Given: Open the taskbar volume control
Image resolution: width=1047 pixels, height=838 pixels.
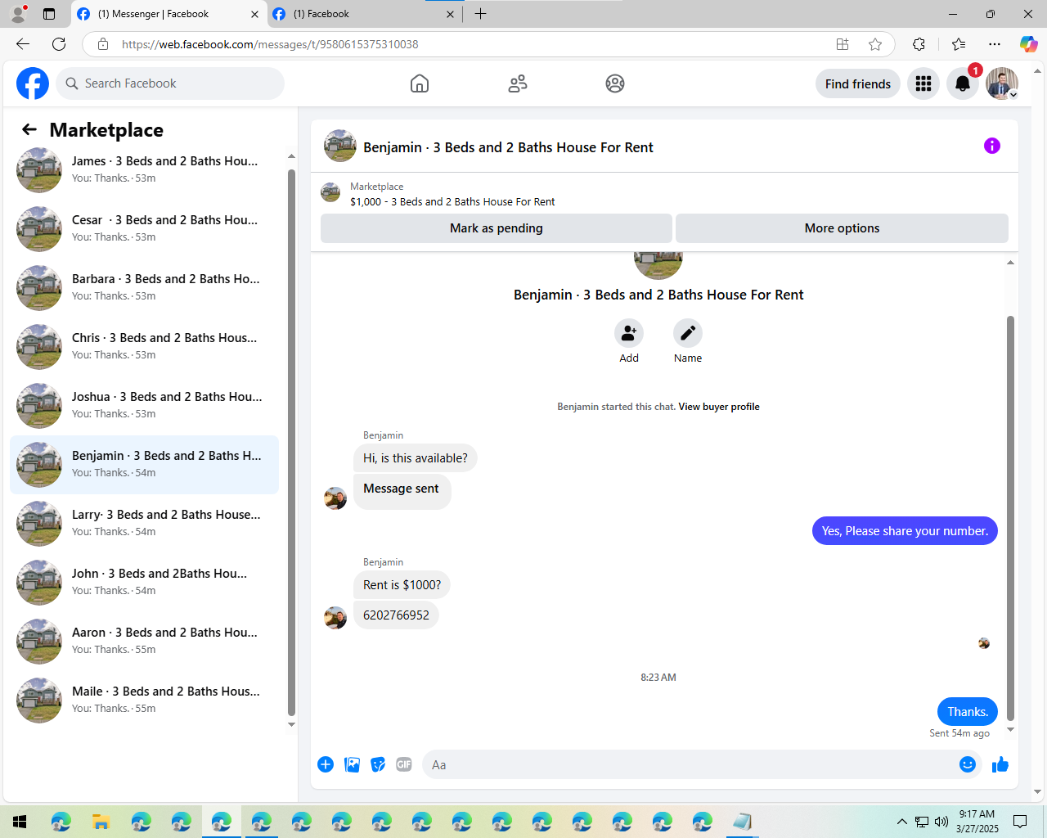Looking at the screenshot, I should (x=941, y=822).
